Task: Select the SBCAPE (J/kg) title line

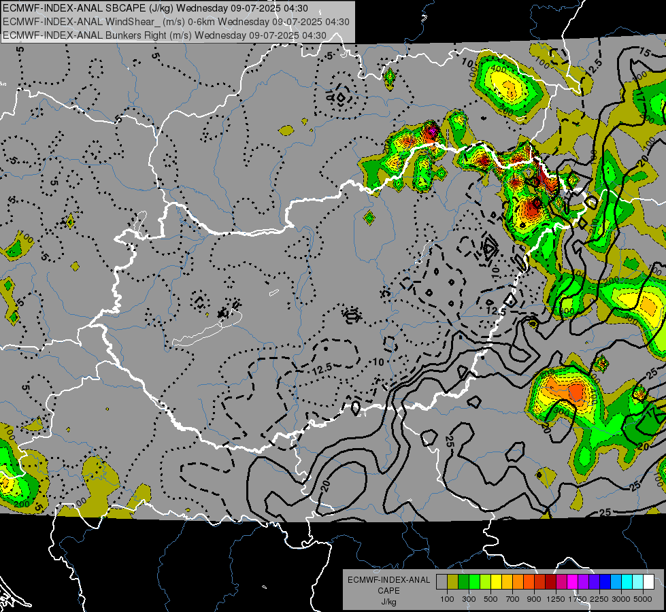Action: tap(156, 8)
